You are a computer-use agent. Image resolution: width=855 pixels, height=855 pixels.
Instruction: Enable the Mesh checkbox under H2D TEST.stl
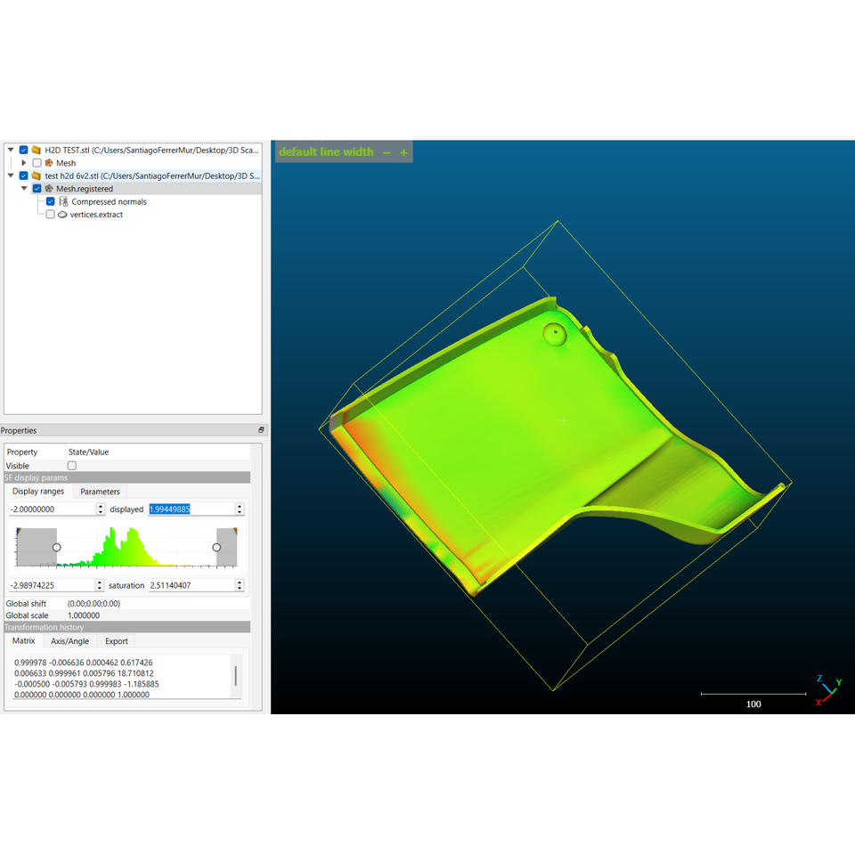point(37,163)
